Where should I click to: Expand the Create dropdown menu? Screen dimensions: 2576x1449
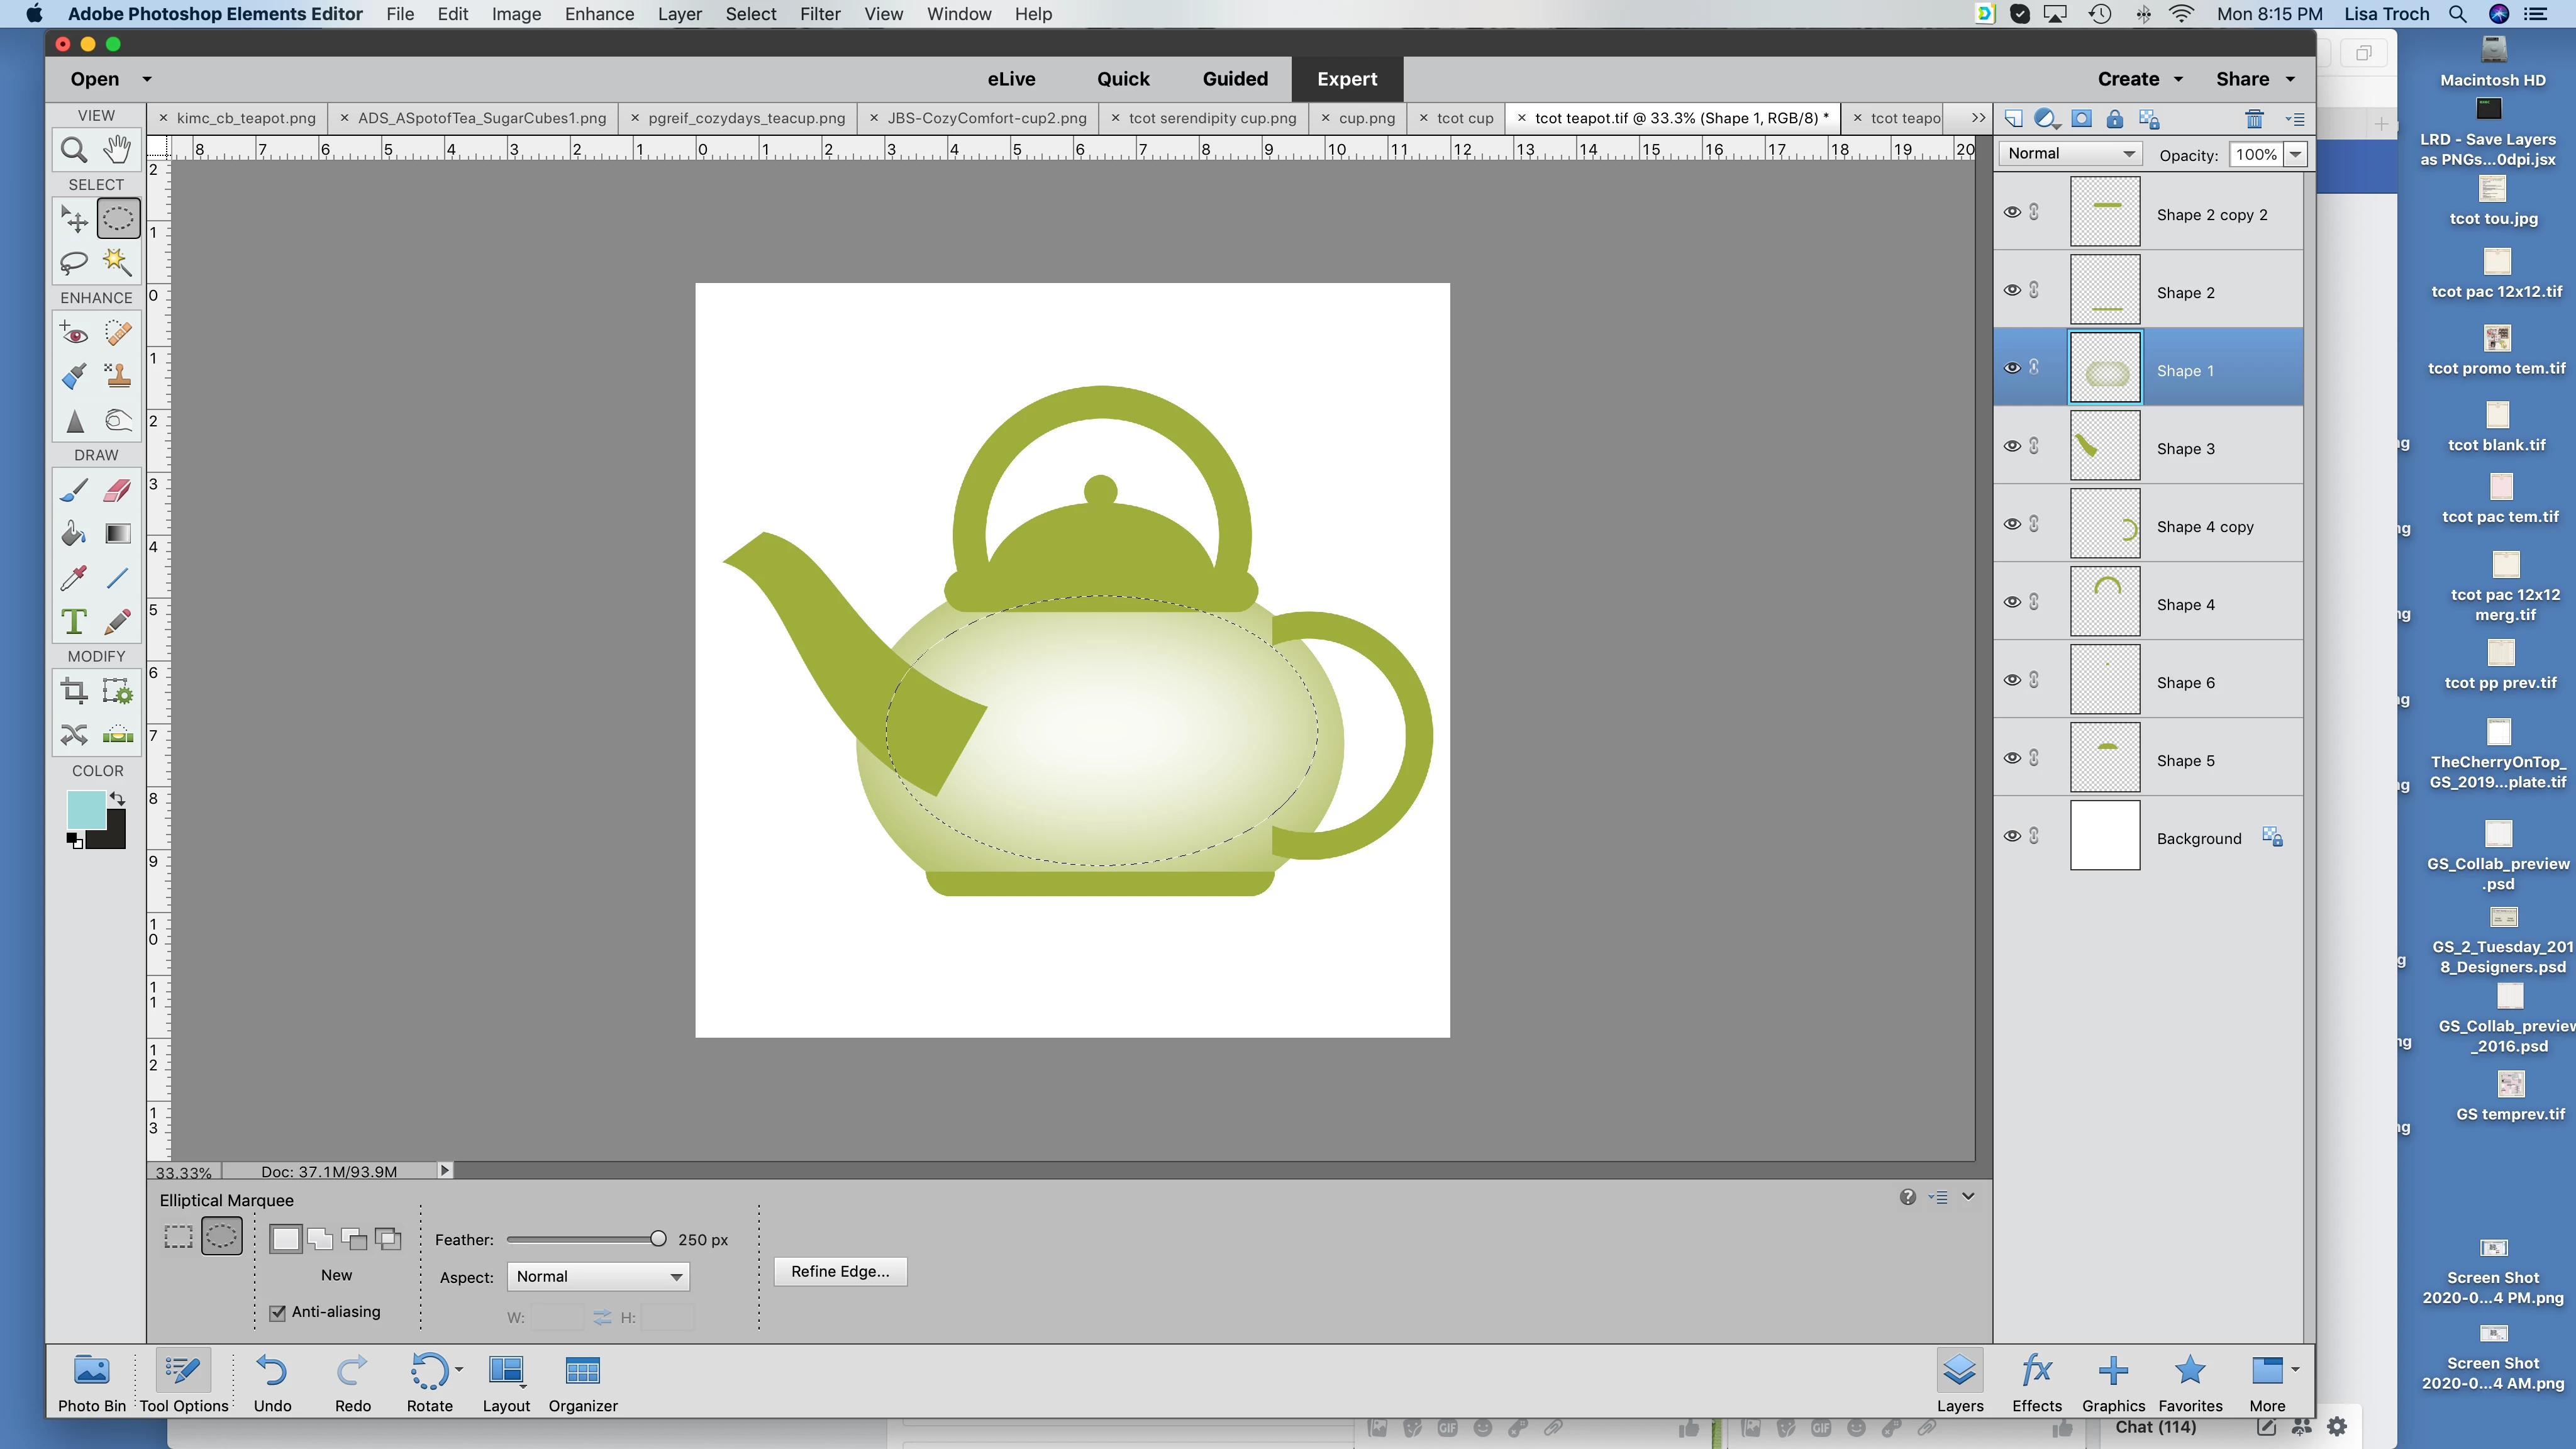[2139, 79]
